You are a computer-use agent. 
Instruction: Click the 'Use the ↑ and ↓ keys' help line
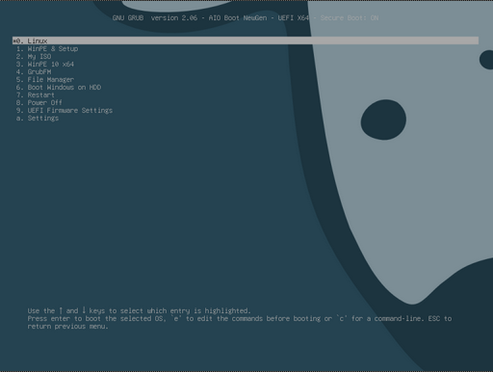pyautogui.click(x=139, y=310)
